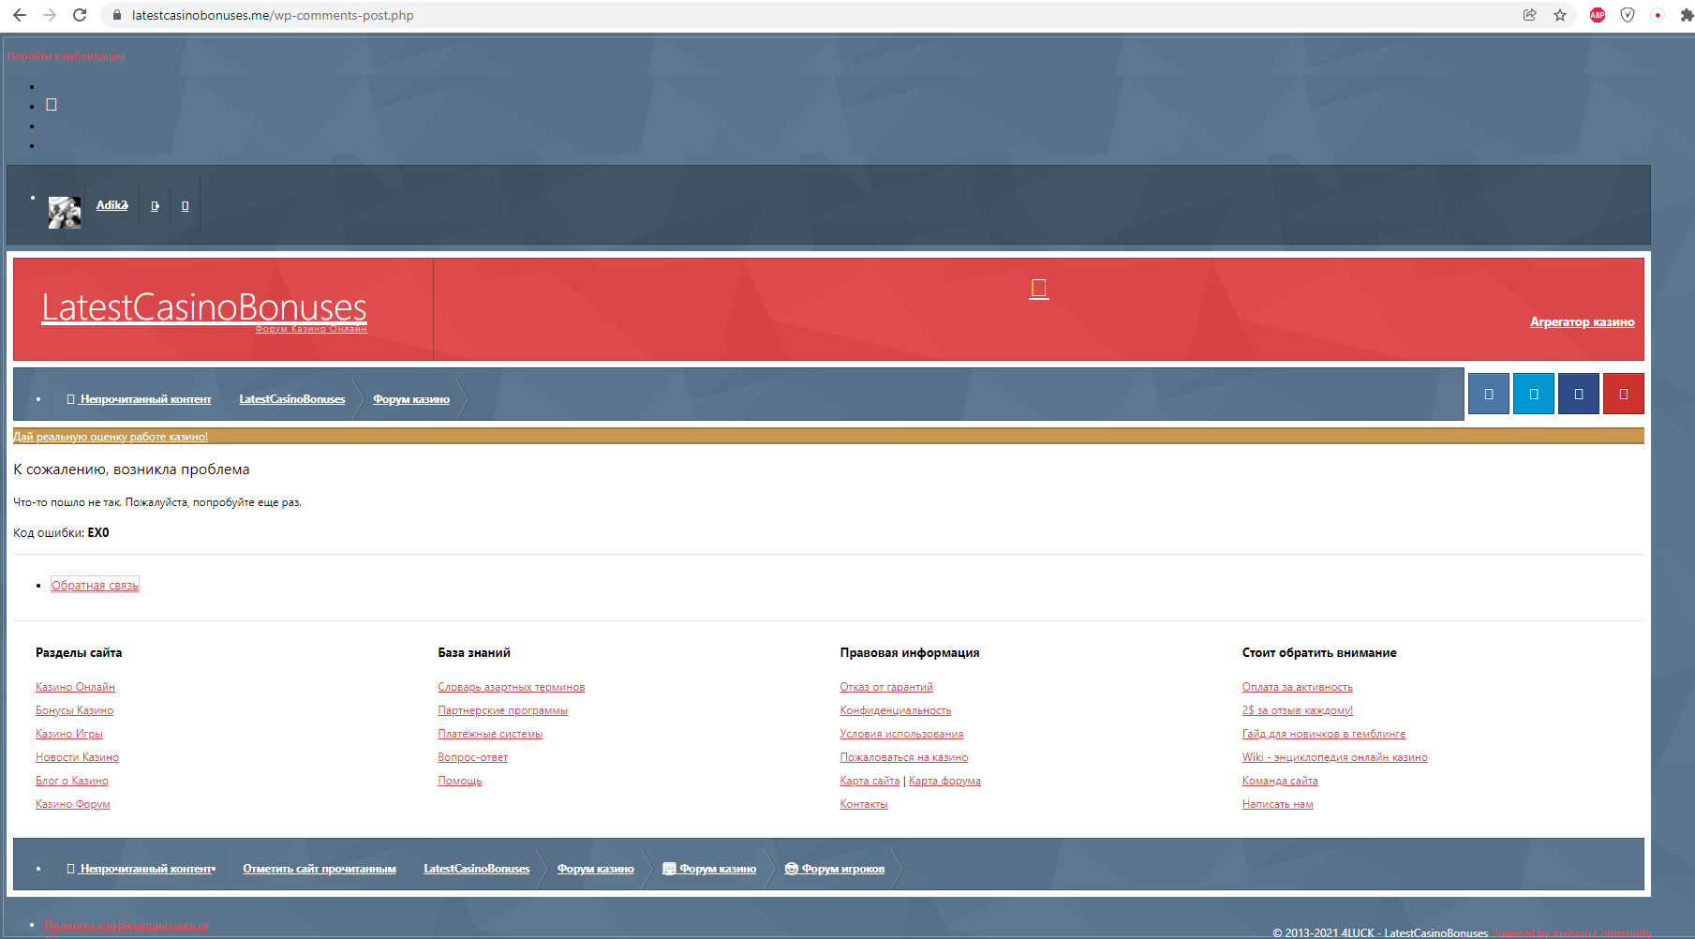Click the light blue social button
This screenshot has height=939, width=1695.
(x=1533, y=394)
